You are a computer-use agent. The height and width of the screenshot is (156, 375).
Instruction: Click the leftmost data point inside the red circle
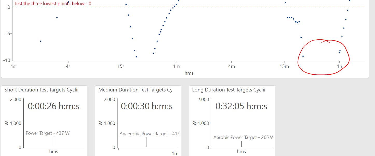tap(303, 56)
